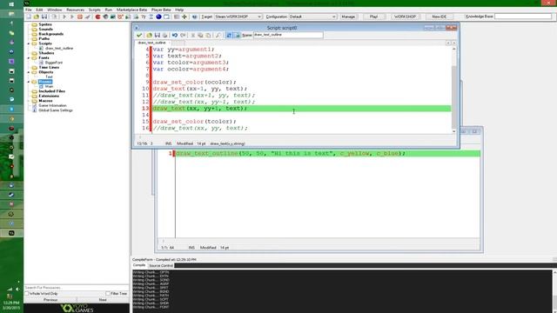This screenshot has height=313, width=557.
Task: Click the Previous search button
Action: point(50,300)
